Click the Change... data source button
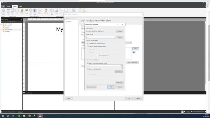This screenshot has height=118, width=210. 120,31
